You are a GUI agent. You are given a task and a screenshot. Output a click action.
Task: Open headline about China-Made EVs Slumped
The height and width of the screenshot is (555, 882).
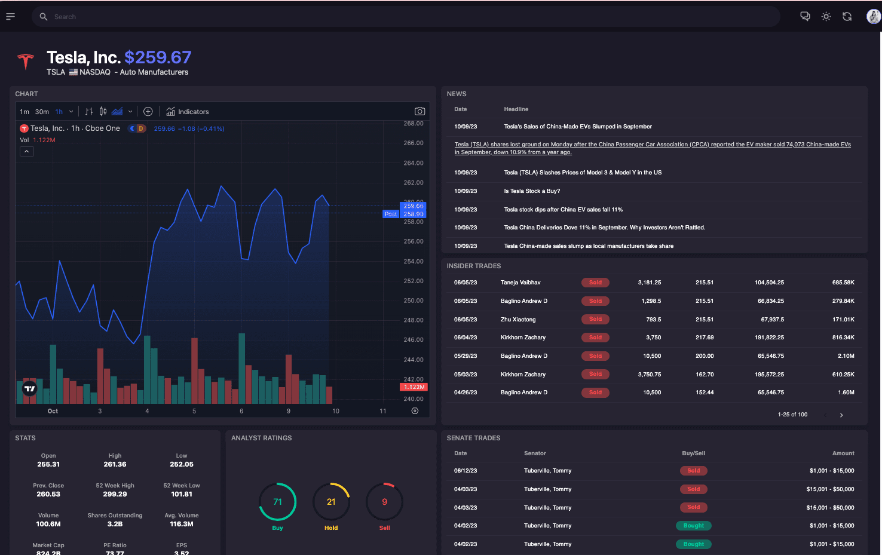click(578, 127)
